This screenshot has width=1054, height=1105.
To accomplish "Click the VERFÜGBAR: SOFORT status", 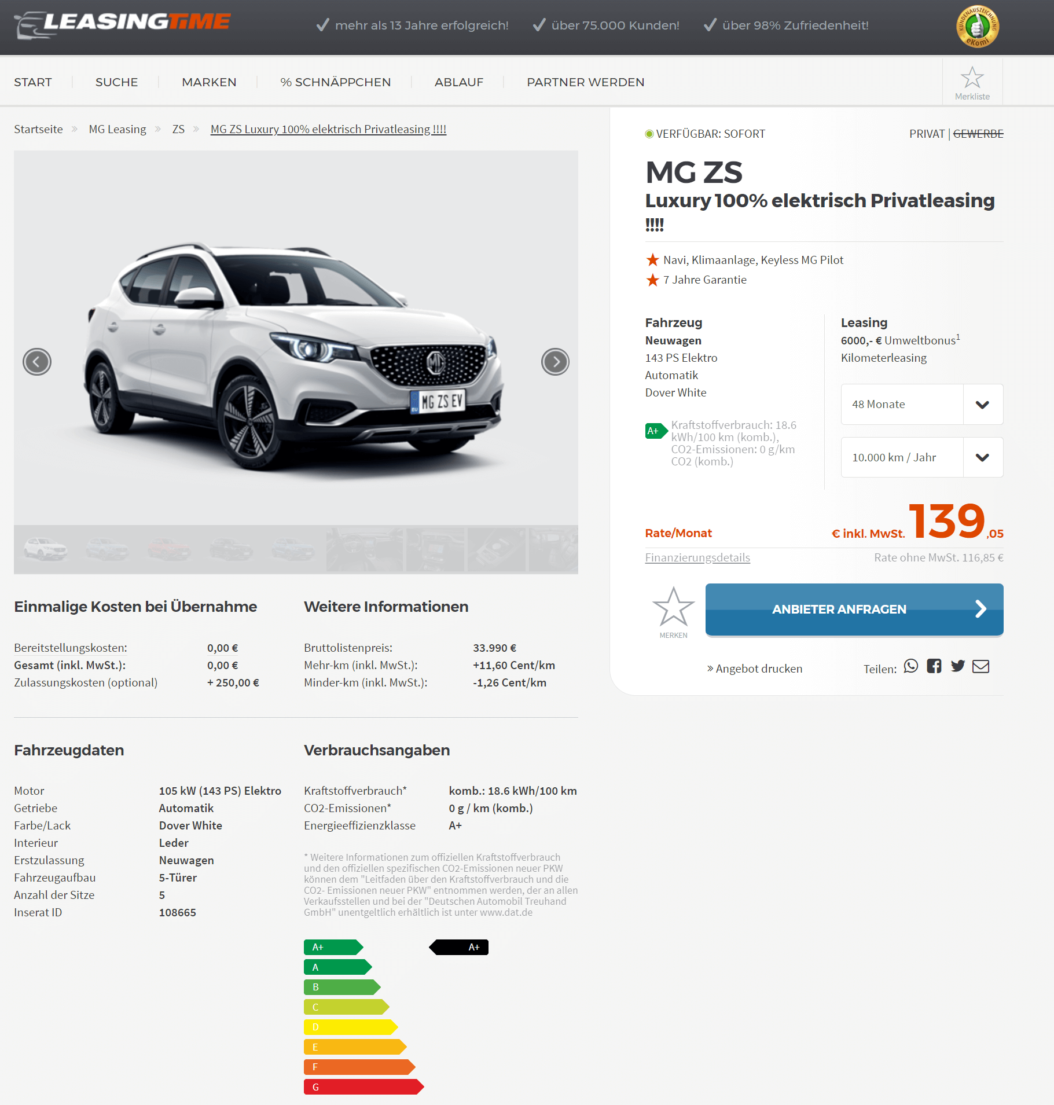I will (705, 134).
